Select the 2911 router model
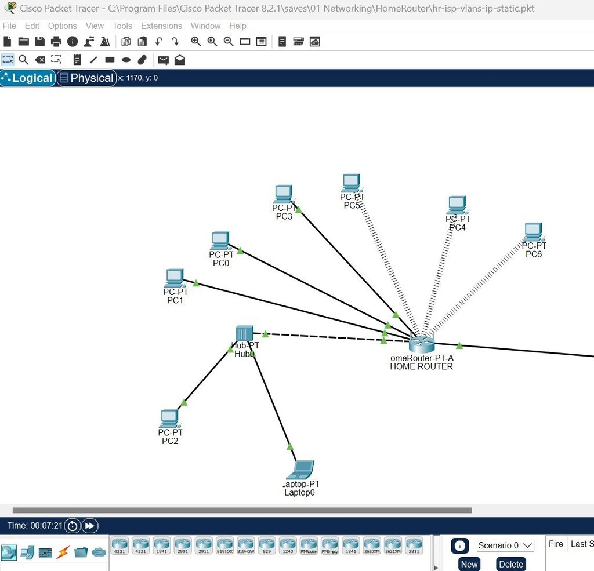This screenshot has width=594, height=571. click(204, 545)
